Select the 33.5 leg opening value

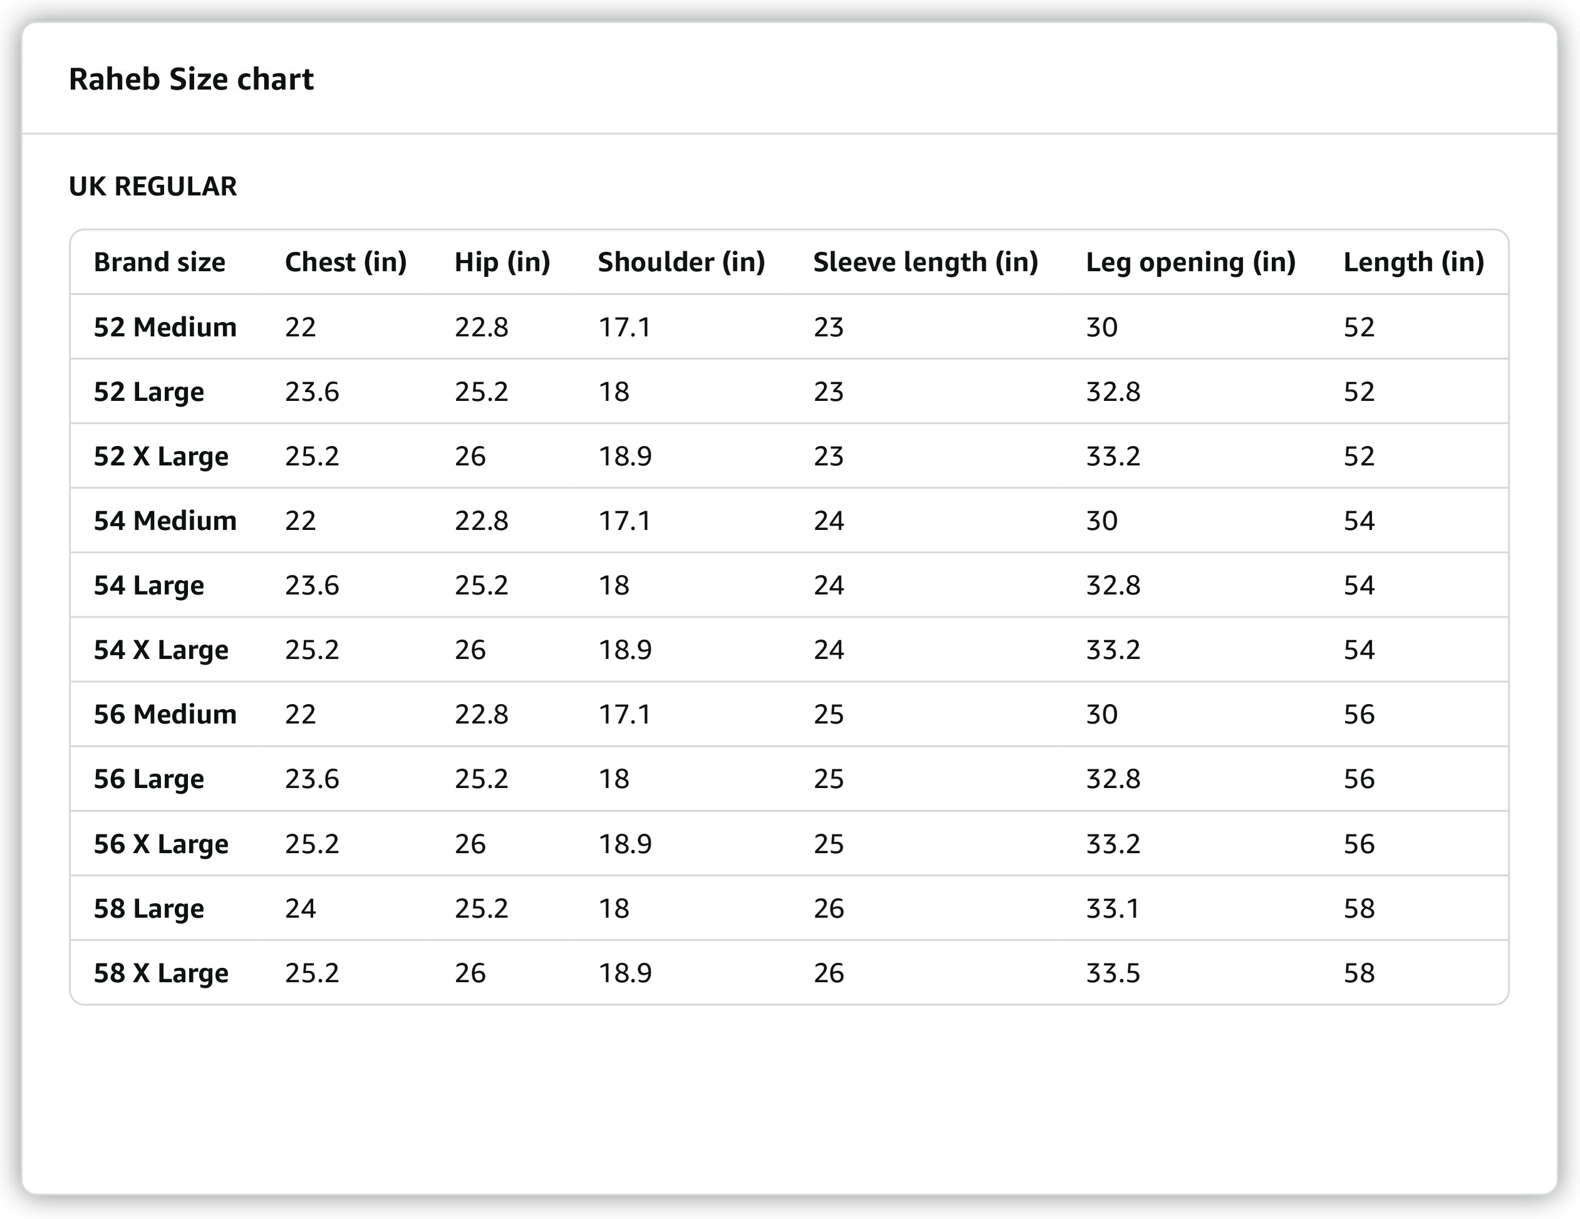(x=1113, y=973)
